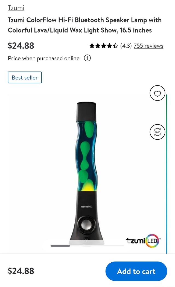The image size is (175, 287).
Task: Open the 755 reviews link
Action: coord(148,46)
